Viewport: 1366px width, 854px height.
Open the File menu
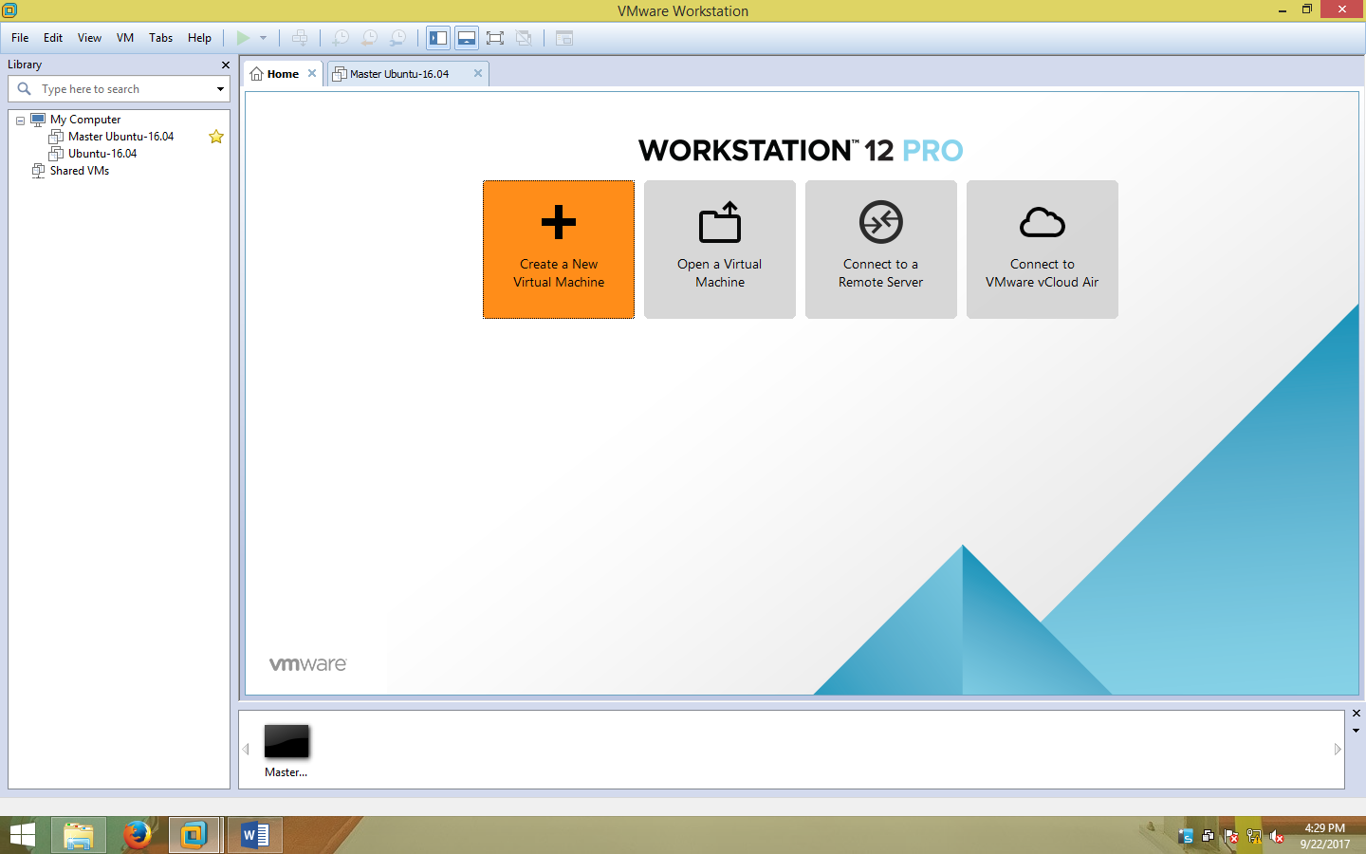20,38
